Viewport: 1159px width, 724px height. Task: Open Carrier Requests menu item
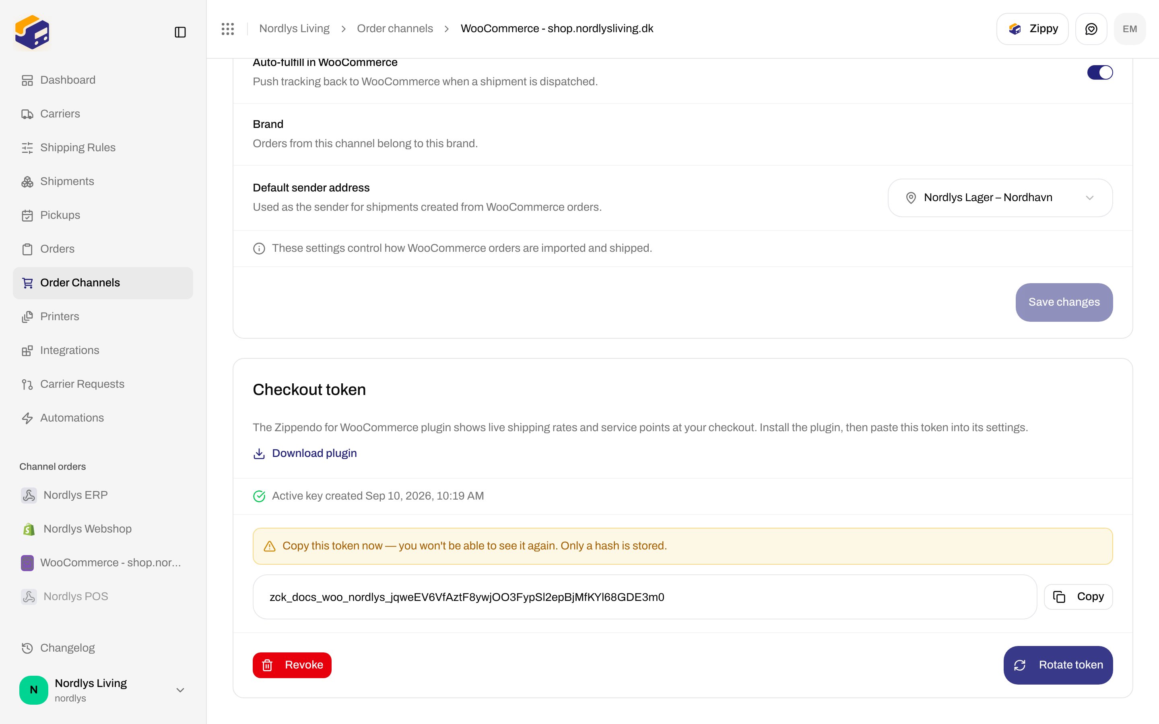(103, 384)
